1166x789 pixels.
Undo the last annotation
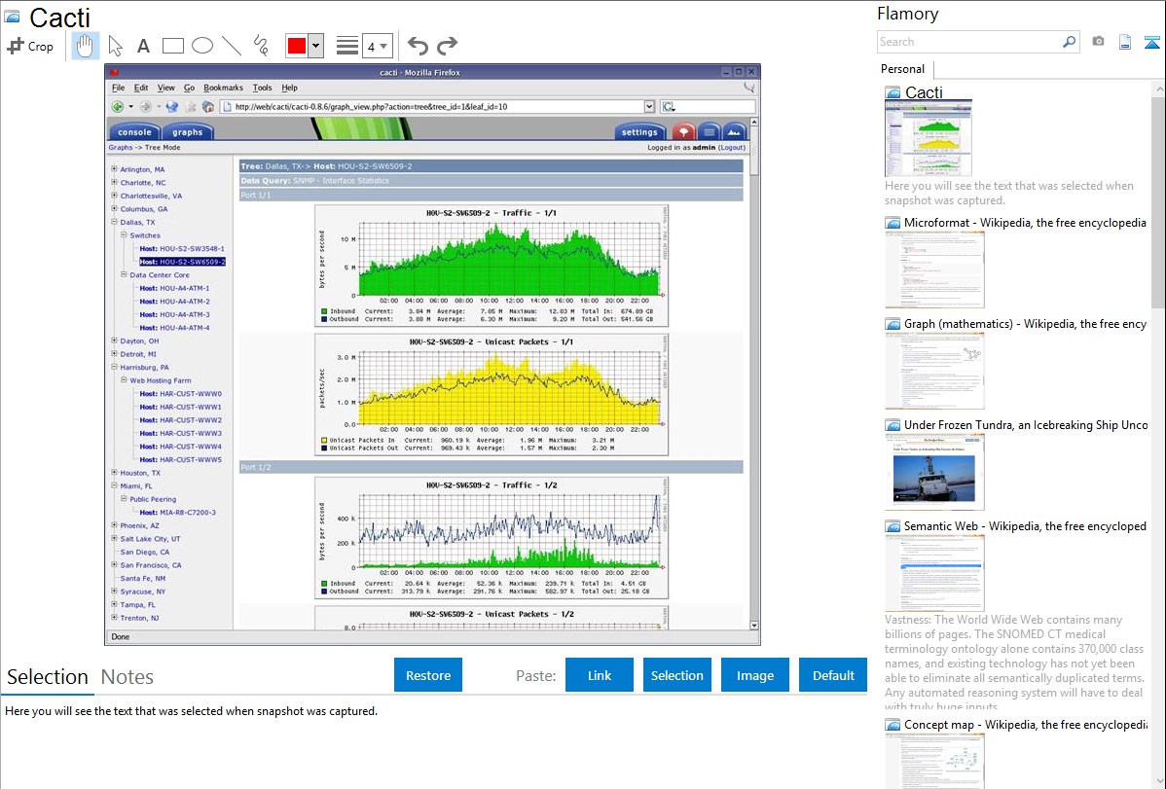(418, 46)
